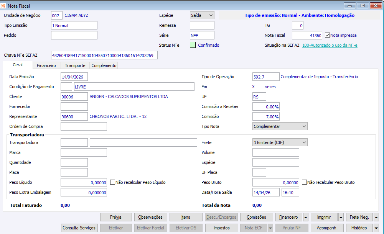Click the Data Emissão field

pos(74,77)
